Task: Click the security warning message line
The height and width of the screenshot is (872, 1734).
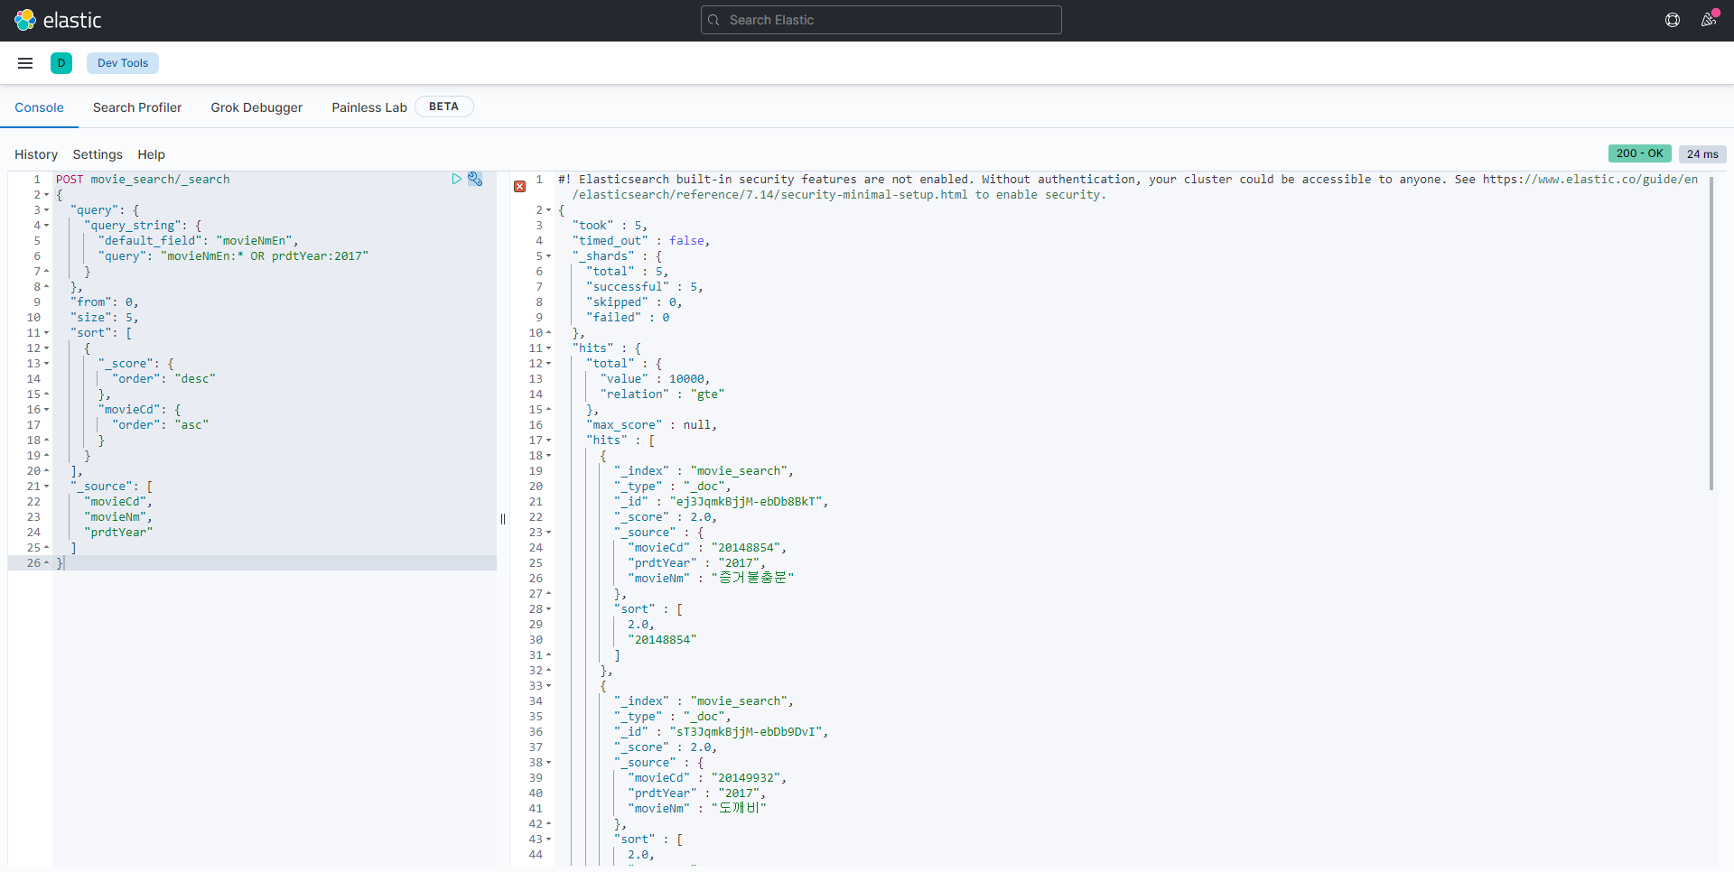Action: pyautogui.click(x=1128, y=187)
